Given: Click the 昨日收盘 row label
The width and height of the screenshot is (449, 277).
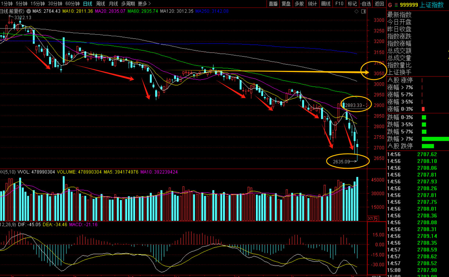Looking at the screenshot, I should pyautogui.click(x=399, y=29).
